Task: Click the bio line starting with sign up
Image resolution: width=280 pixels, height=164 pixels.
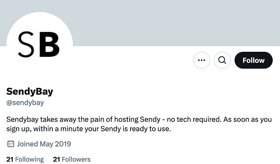Action: 88,129
